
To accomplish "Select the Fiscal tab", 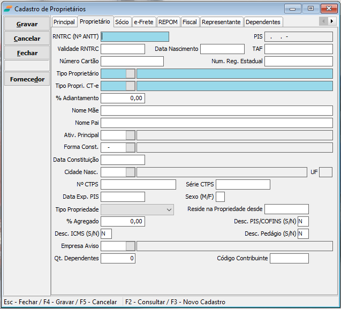I will pos(190,22).
